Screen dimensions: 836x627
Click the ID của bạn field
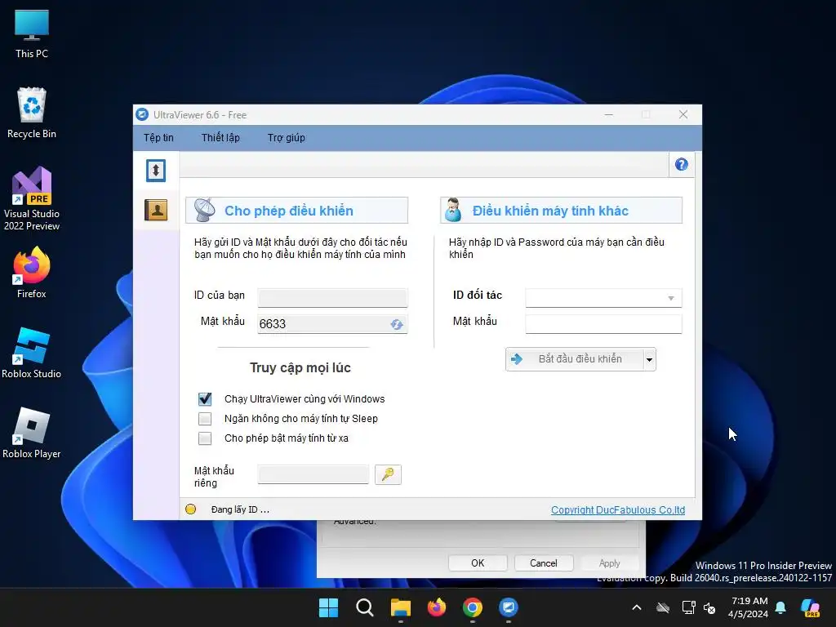(x=333, y=298)
